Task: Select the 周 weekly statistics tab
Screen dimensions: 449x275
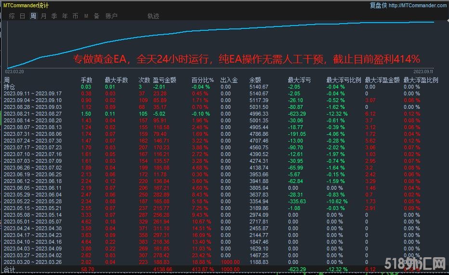Action: click(x=33, y=16)
